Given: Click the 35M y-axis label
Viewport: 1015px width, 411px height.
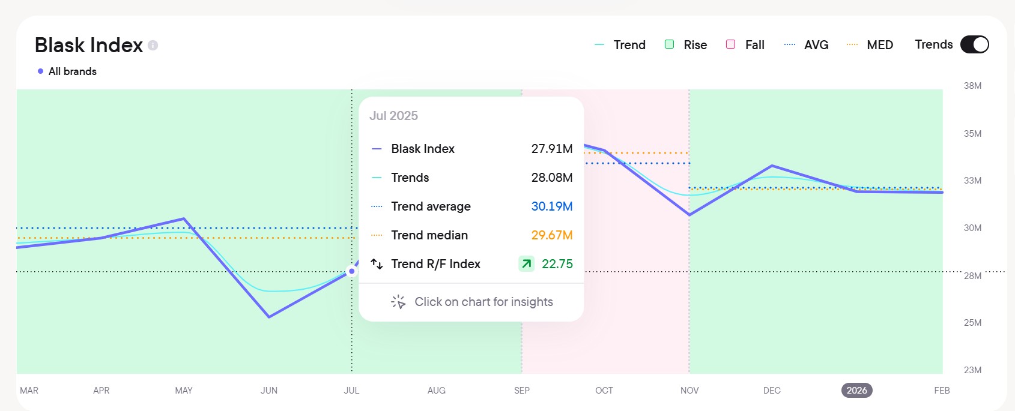Looking at the screenshot, I should [972, 134].
